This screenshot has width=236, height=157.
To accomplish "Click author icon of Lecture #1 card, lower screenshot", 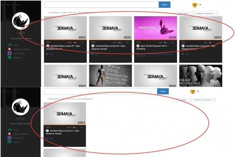I will coord(47,131).
